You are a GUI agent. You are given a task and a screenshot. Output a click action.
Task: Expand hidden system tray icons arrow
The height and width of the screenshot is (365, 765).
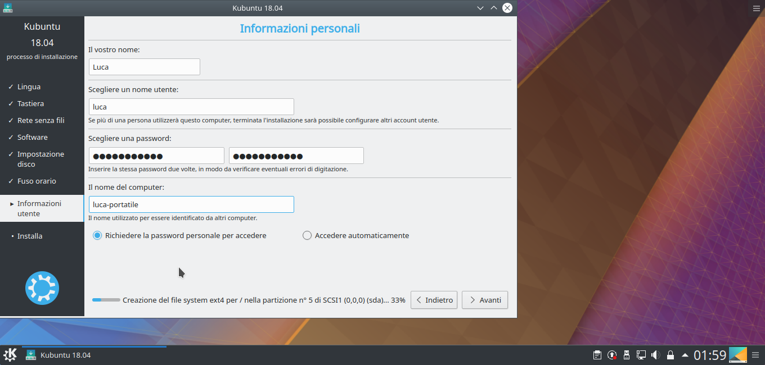(x=685, y=355)
